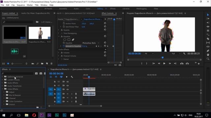Solo audio track A2

point(72,98)
